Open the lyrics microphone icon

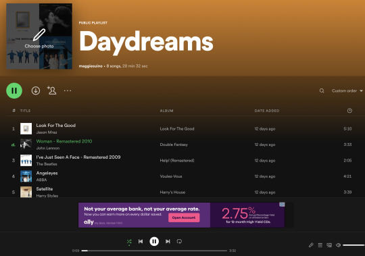tap(311, 245)
